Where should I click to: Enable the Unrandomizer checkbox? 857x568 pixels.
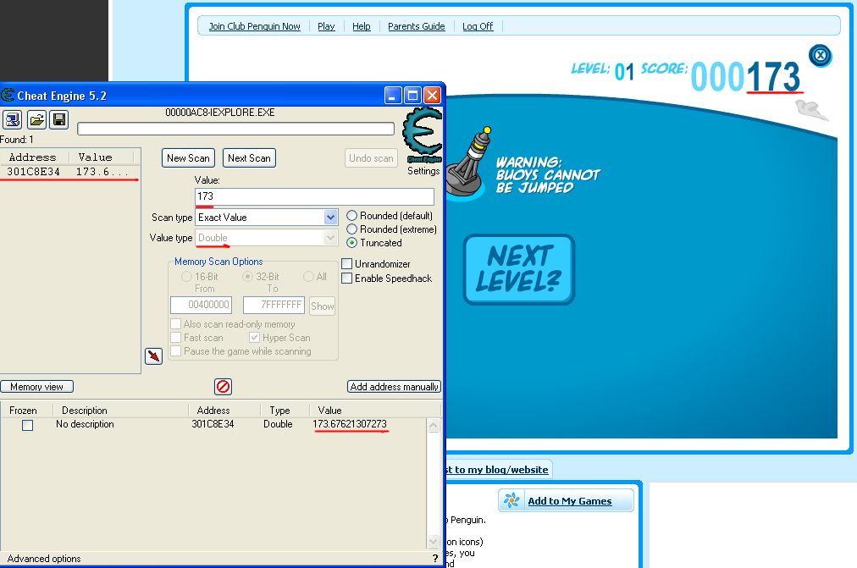[x=346, y=264]
